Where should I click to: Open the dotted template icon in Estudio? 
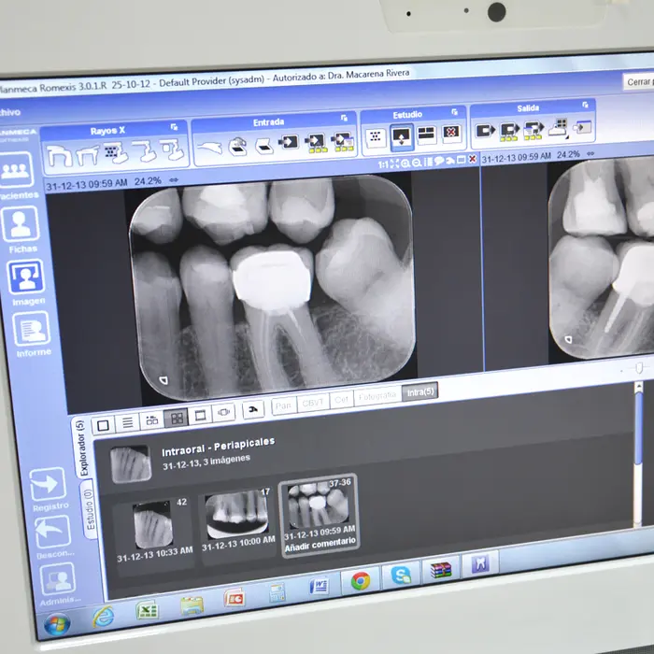376,136
